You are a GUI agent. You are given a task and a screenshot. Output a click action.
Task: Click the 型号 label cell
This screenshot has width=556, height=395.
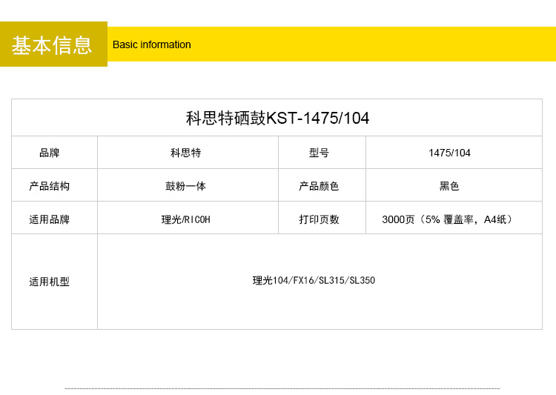[x=319, y=153]
